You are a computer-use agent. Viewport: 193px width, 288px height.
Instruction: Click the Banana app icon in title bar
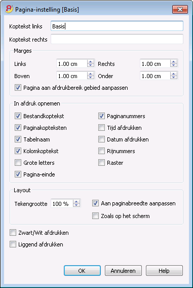[x=9, y=9]
